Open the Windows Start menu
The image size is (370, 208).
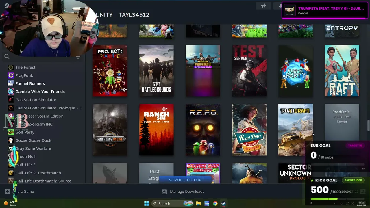coord(147,203)
